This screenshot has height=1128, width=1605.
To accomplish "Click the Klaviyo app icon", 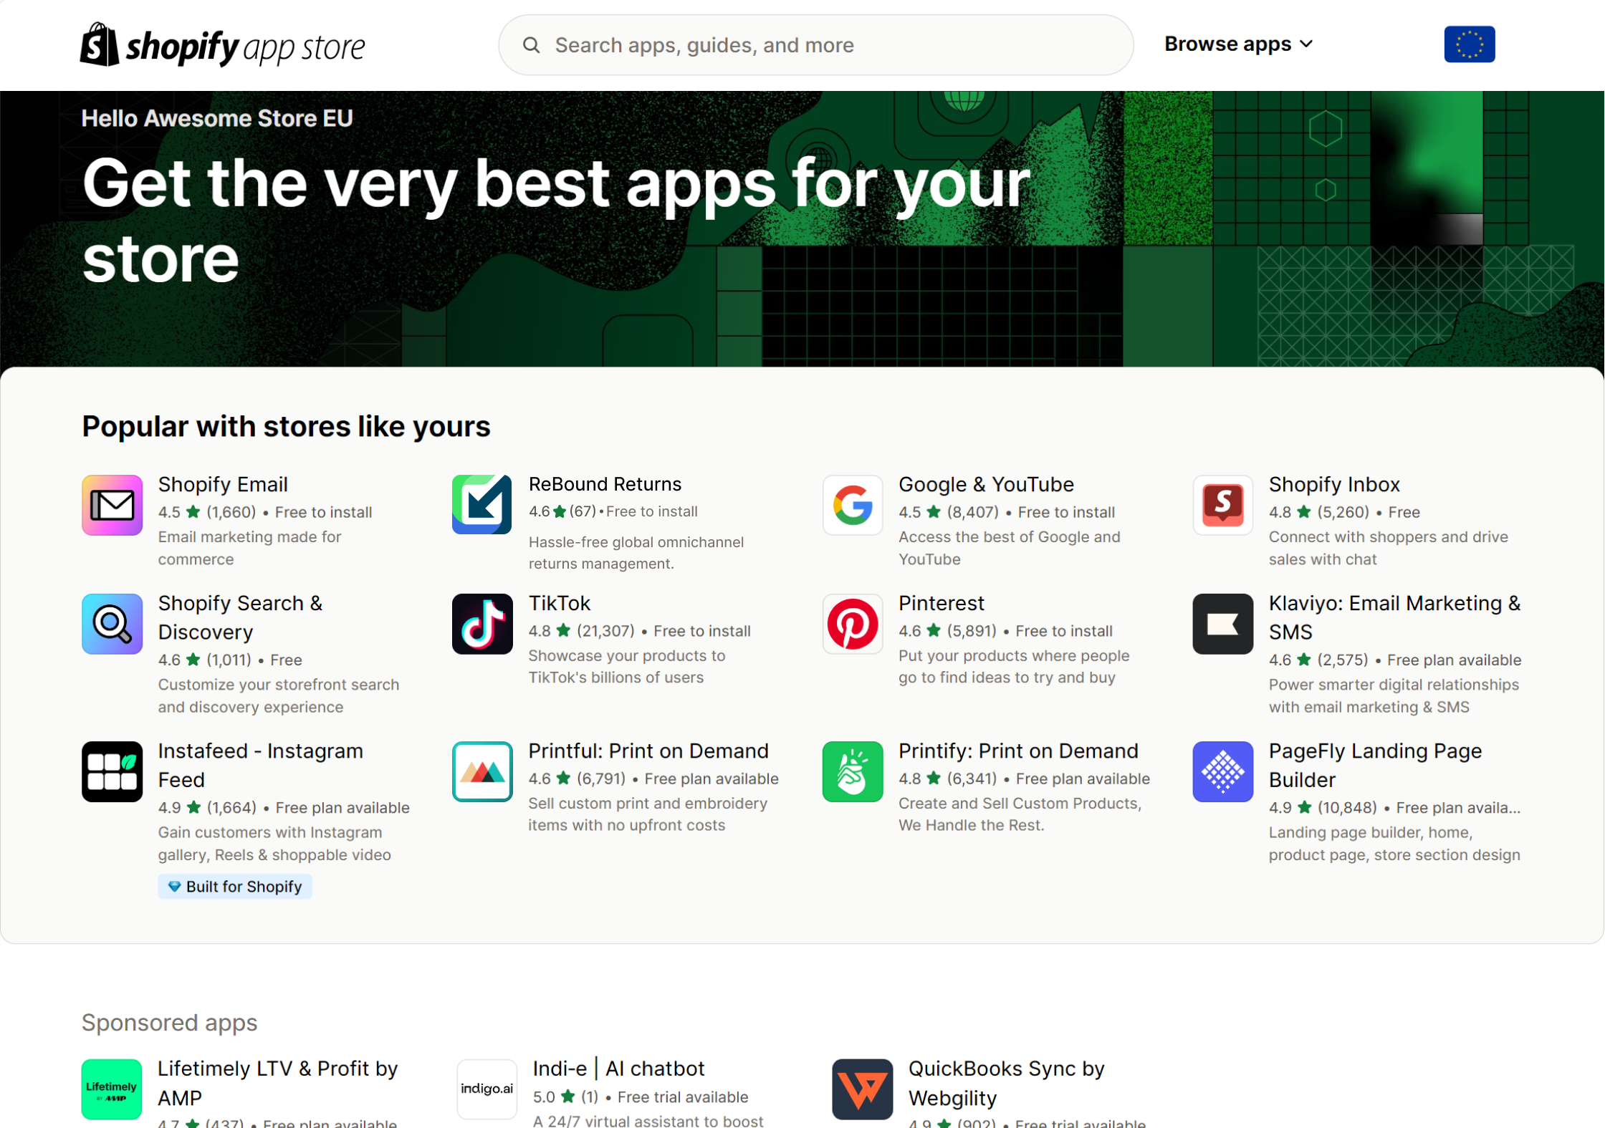I will [x=1222, y=624].
